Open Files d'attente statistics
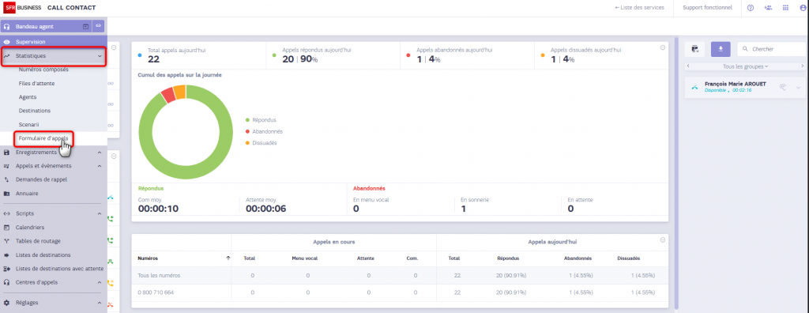The width and height of the screenshot is (809, 313). pyautogui.click(x=36, y=83)
